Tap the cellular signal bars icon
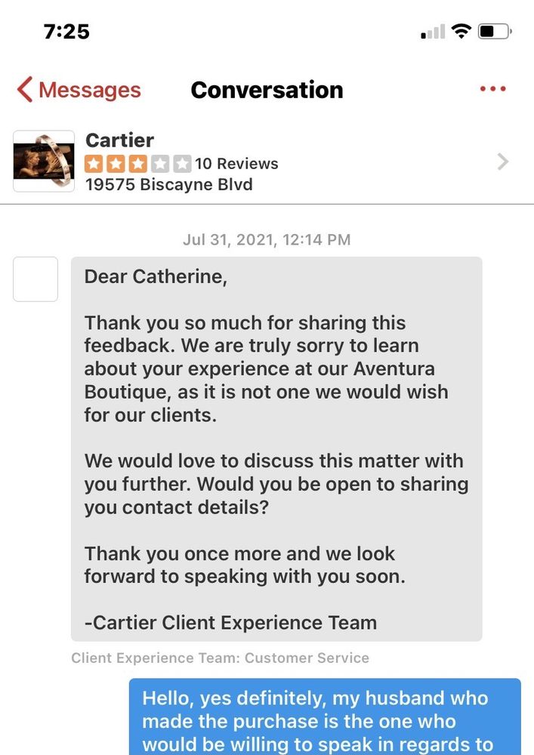Image resolution: width=534 pixels, height=755 pixels. (433, 32)
